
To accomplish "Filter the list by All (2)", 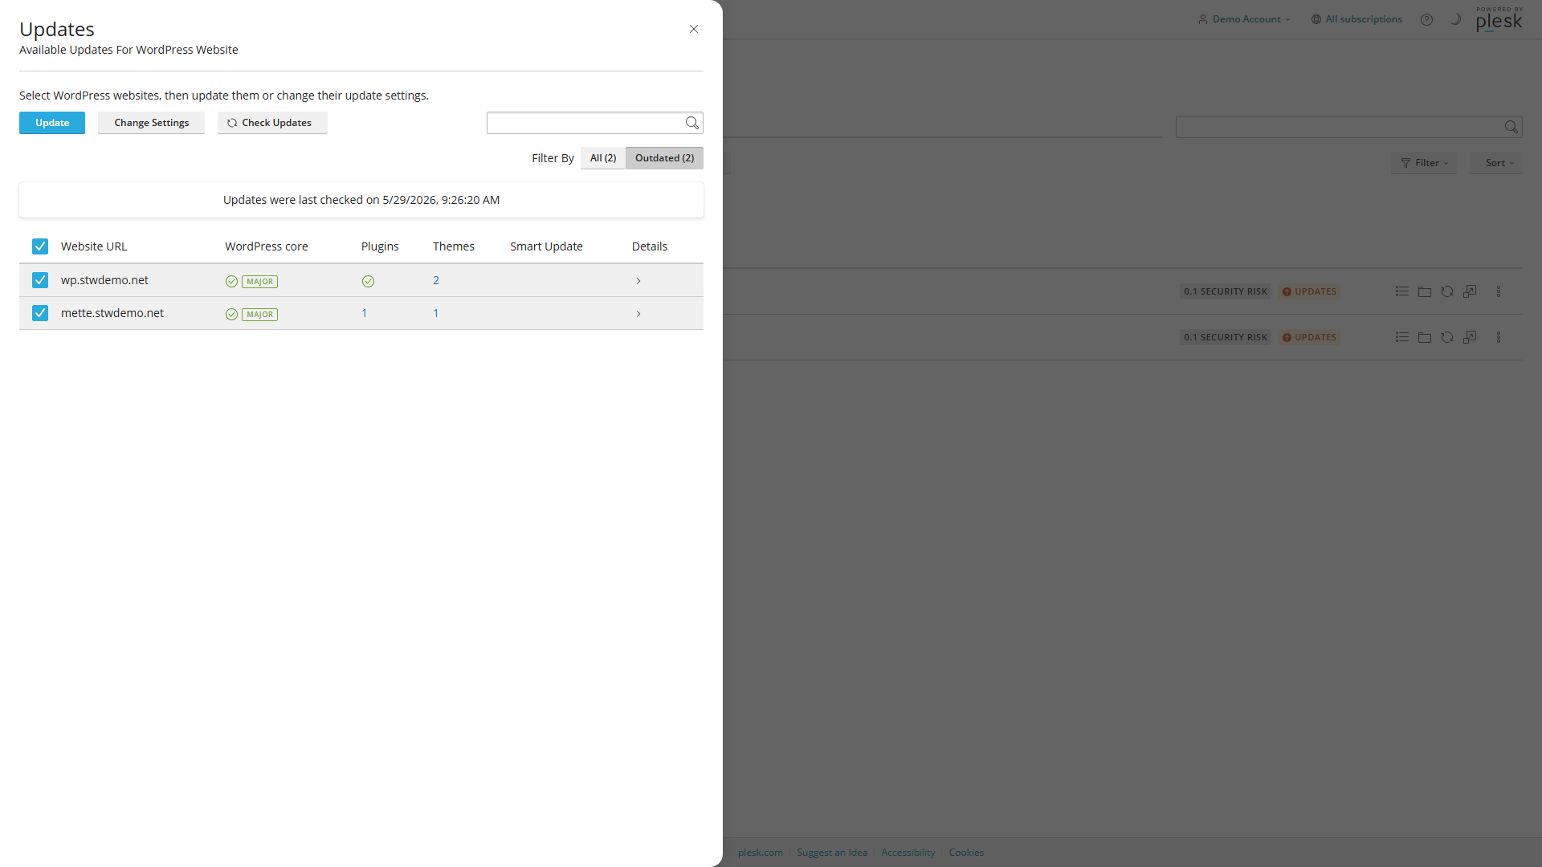I will point(603,158).
